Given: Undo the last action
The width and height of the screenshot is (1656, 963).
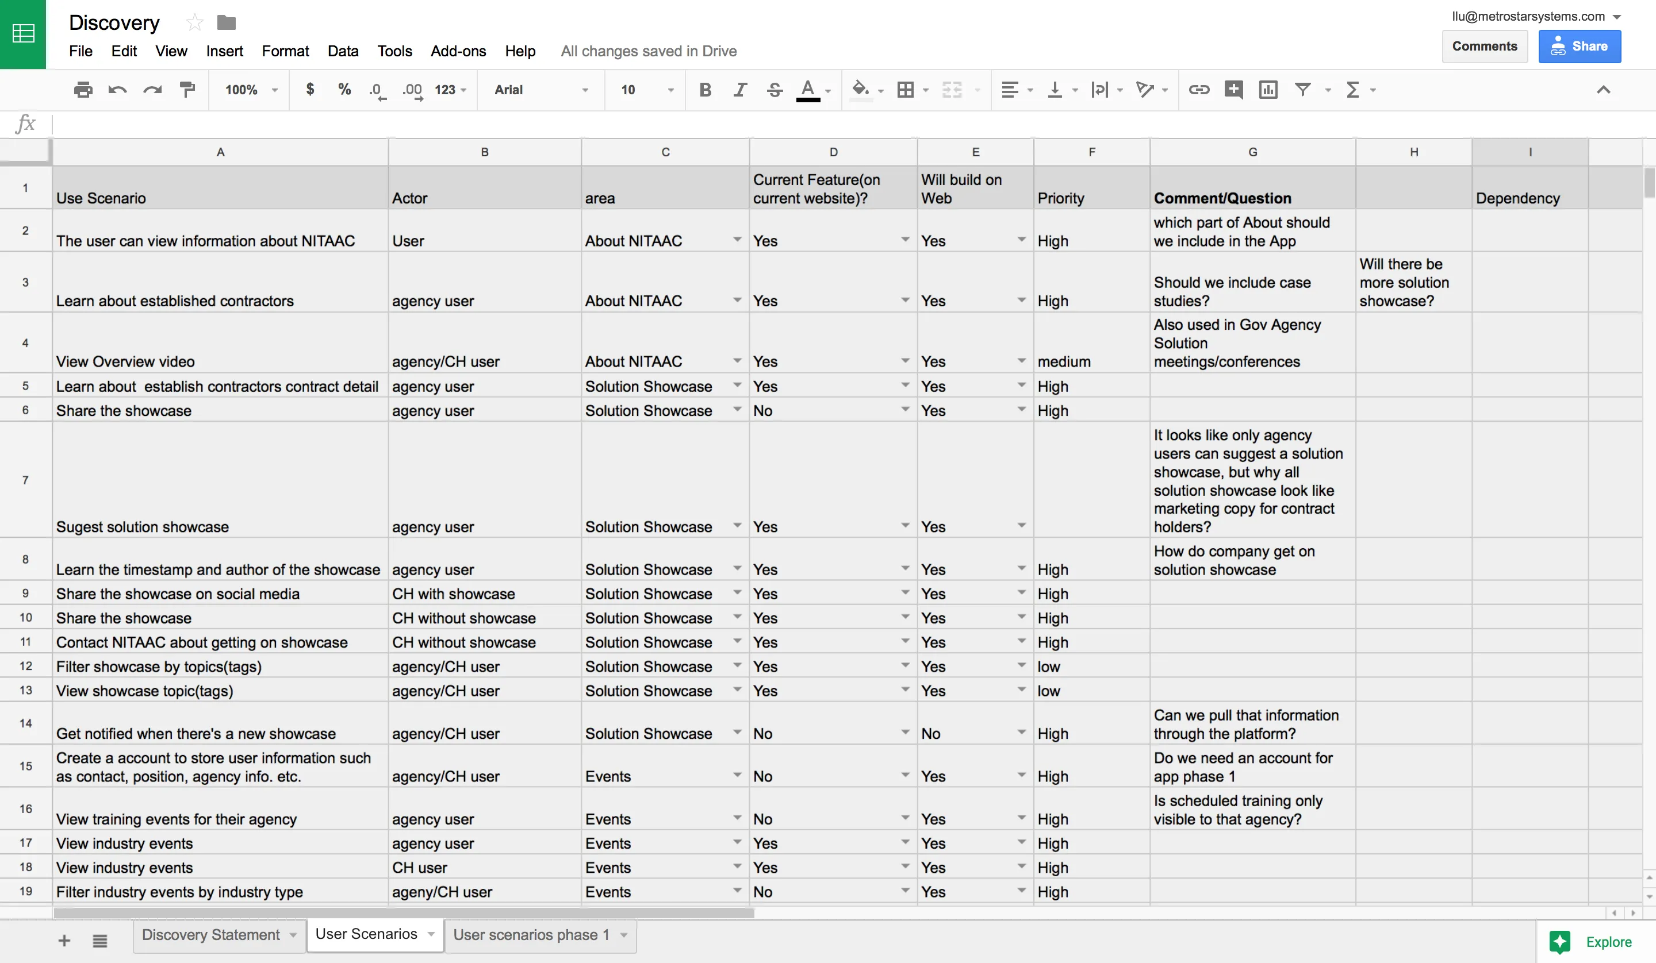Looking at the screenshot, I should tap(118, 90).
